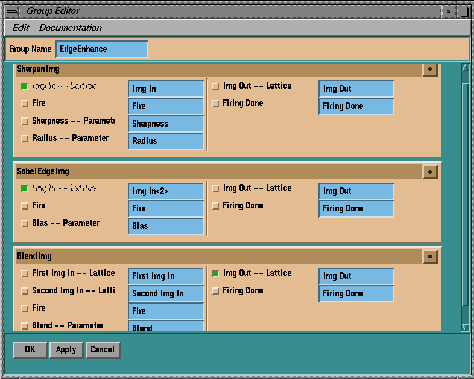
Task: Click the scrollbar up arrow
Action: [x=465, y=69]
